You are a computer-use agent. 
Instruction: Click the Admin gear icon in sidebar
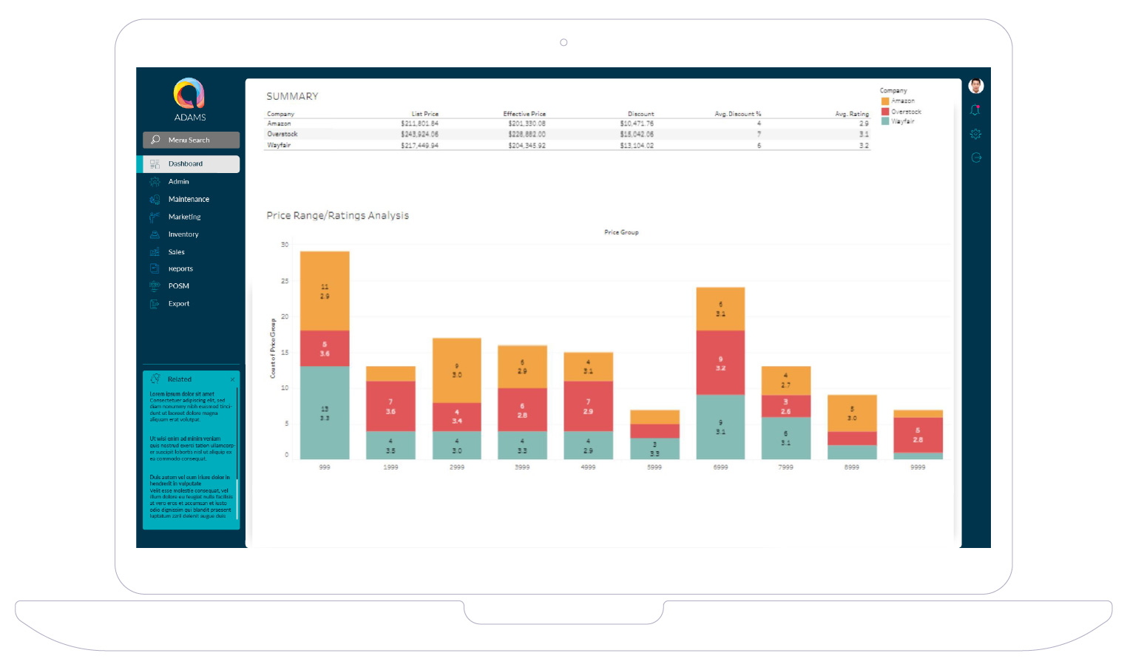[155, 182]
